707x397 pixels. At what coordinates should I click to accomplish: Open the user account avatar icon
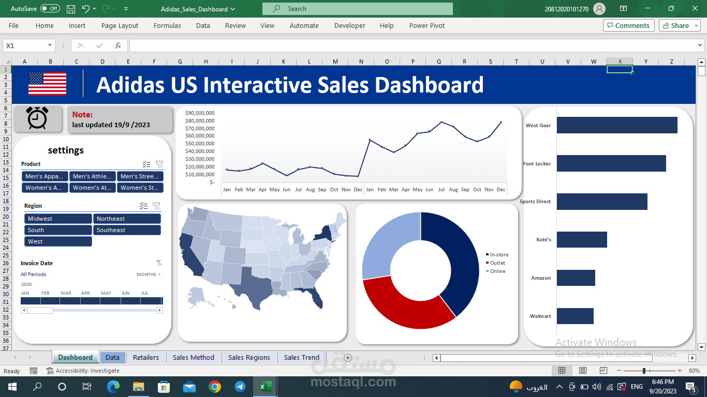click(599, 9)
